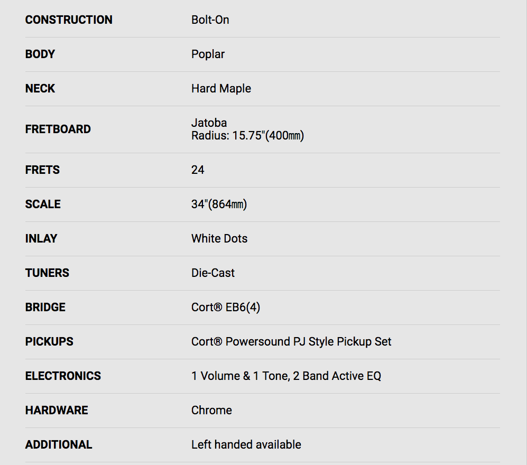527x465 pixels.
Task: Select the Die-Cast tuners value
Action: [x=212, y=273]
